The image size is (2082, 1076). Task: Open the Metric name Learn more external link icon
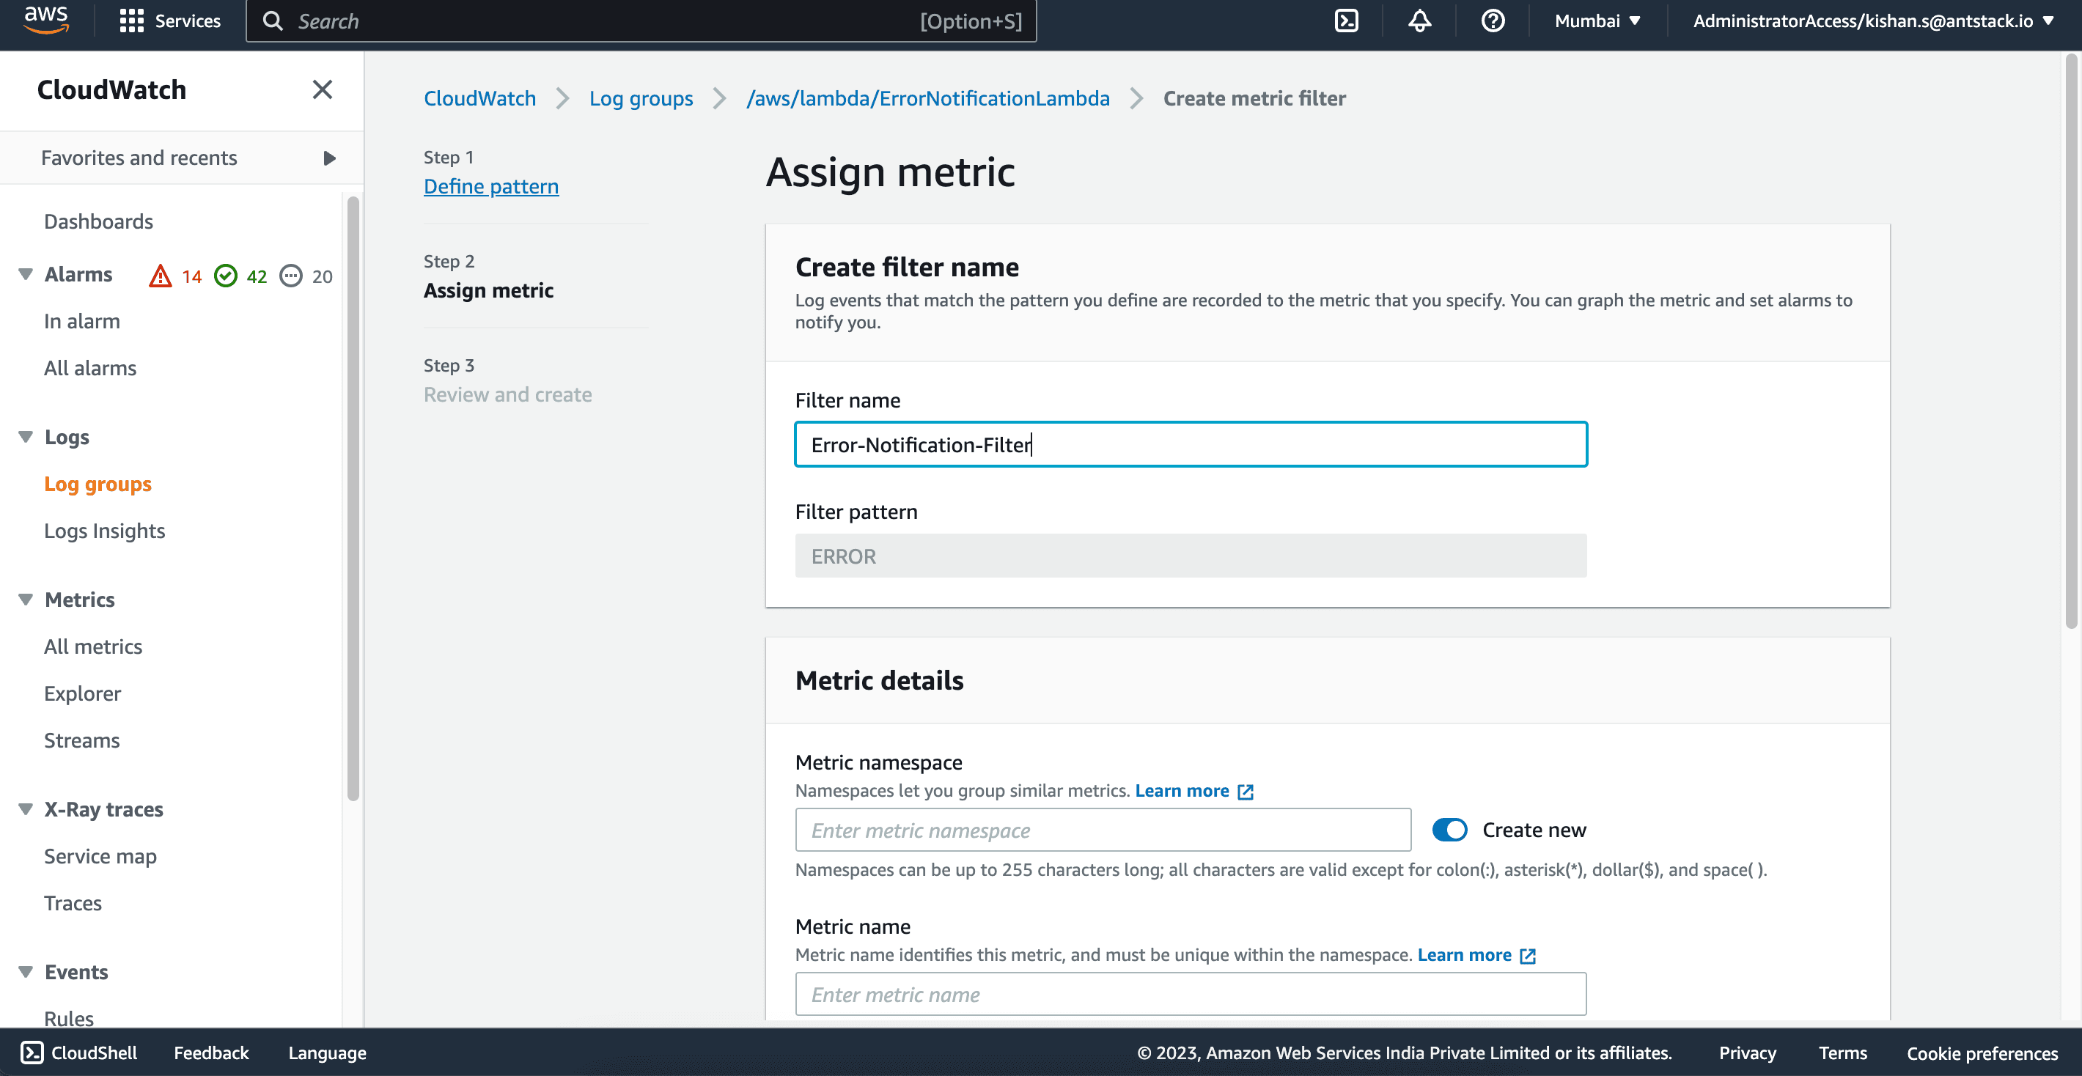(x=1528, y=956)
